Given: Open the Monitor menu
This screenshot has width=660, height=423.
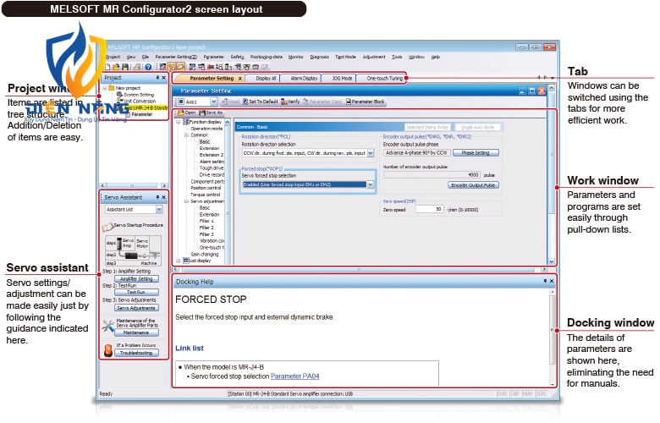Looking at the screenshot, I should coord(295,57).
